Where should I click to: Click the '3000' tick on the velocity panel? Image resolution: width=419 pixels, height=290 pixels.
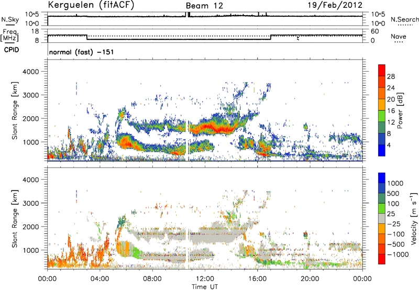tap(30, 203)
